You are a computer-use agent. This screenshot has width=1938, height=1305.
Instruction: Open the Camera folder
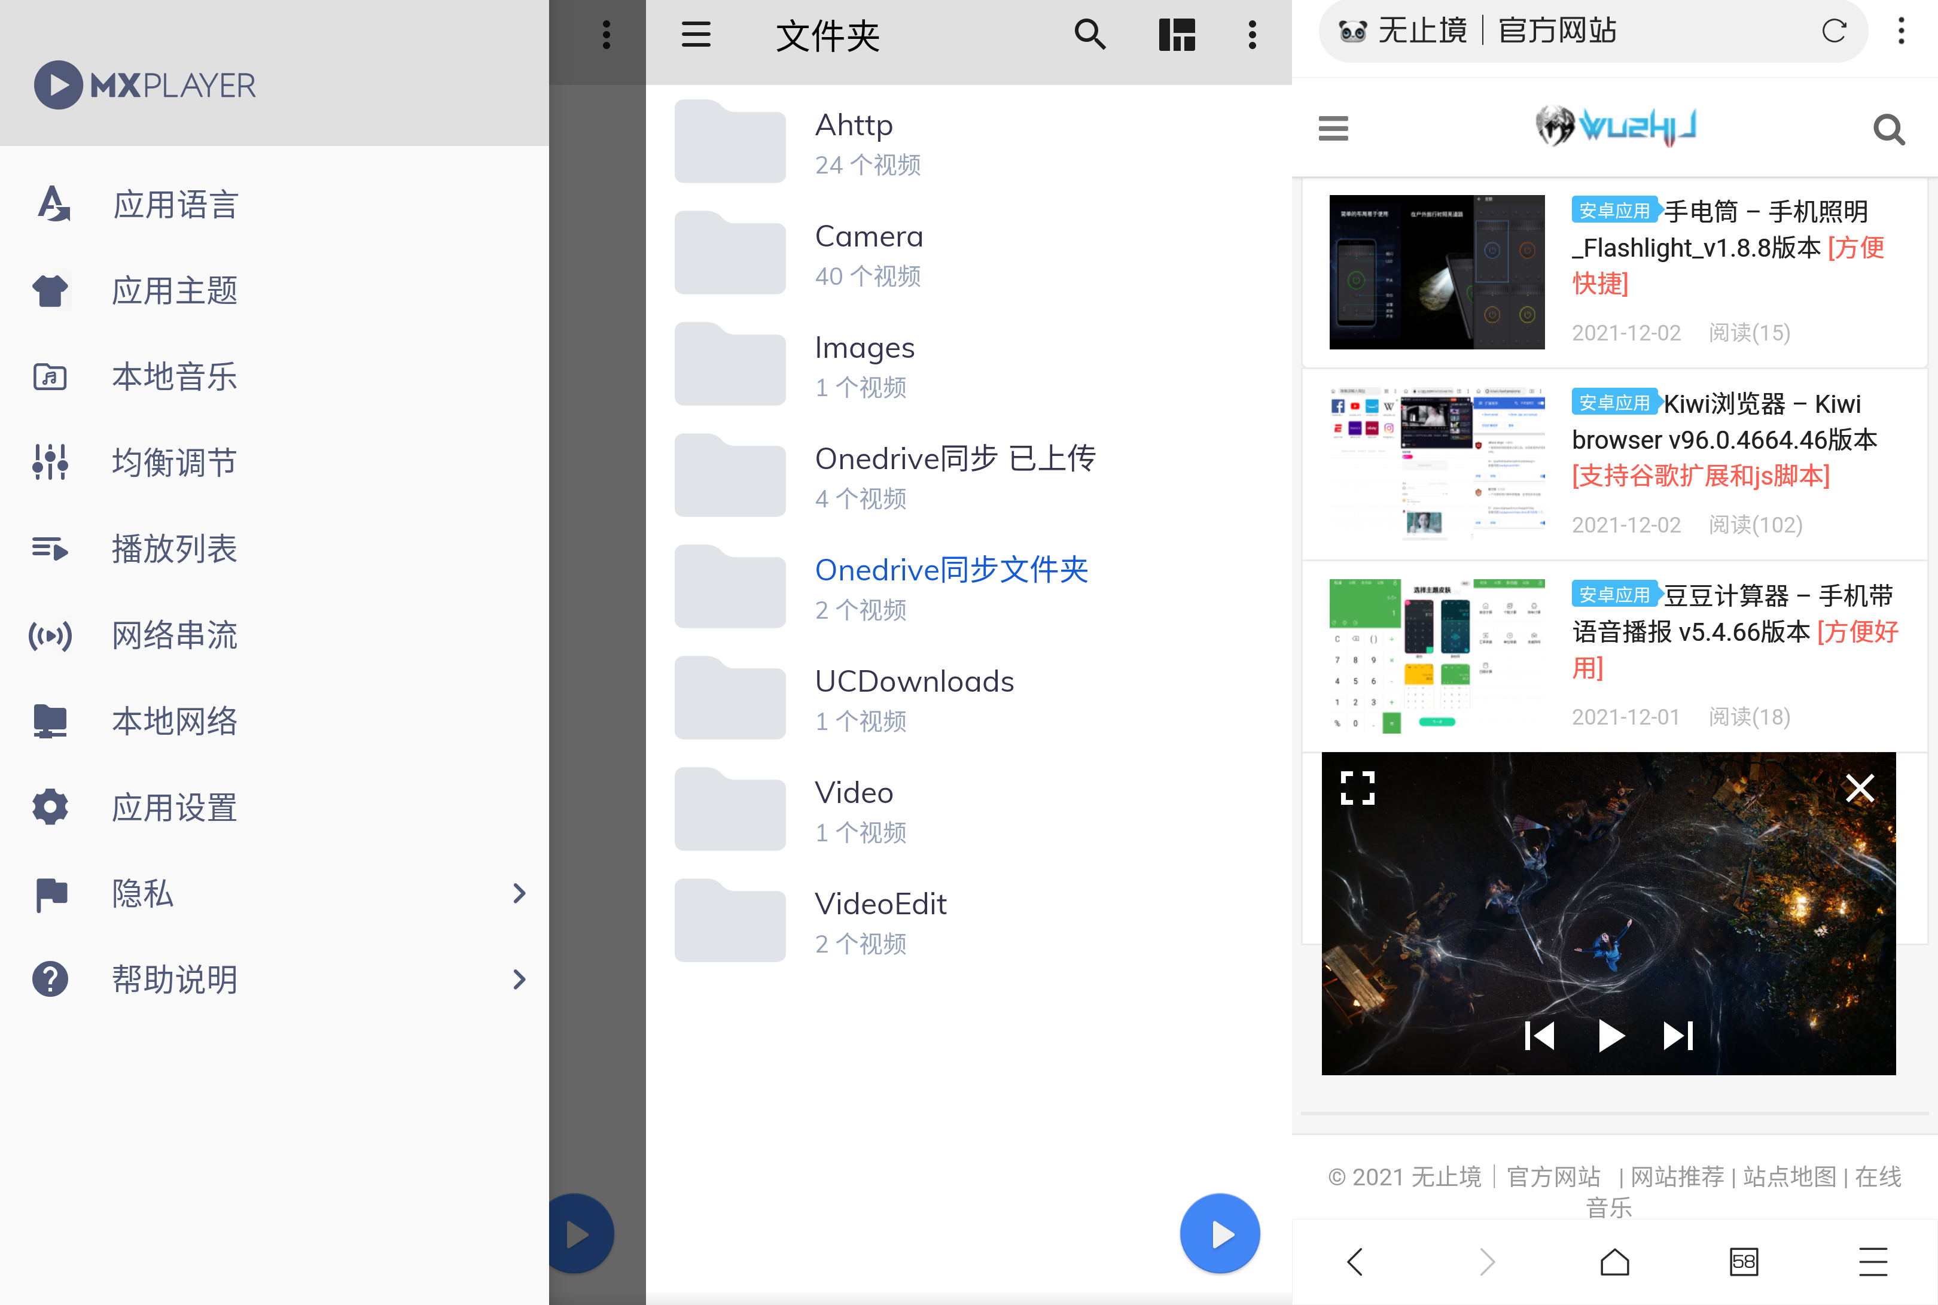point(968,253)
